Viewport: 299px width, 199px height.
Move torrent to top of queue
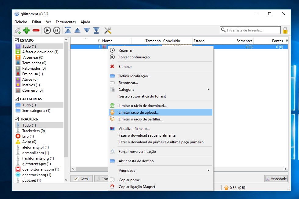click(x=68, y=30)
